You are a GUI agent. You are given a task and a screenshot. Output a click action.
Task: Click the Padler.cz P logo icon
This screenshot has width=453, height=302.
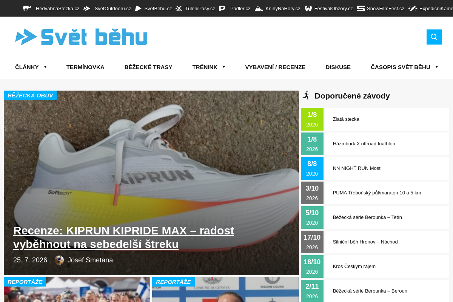222,8
